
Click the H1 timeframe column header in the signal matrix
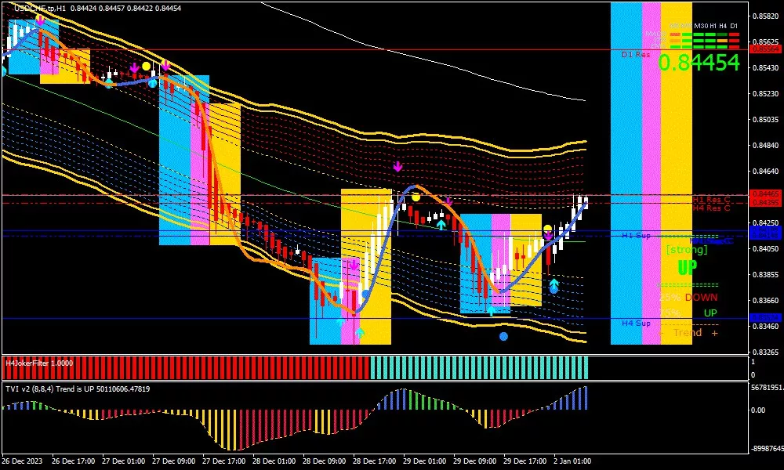(x=713, y=26)
